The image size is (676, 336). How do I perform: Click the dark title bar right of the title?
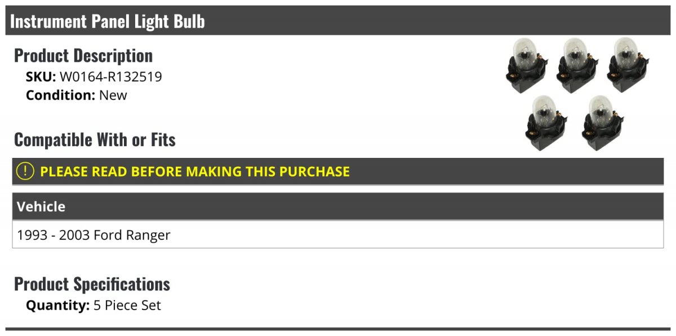[439, 21]
